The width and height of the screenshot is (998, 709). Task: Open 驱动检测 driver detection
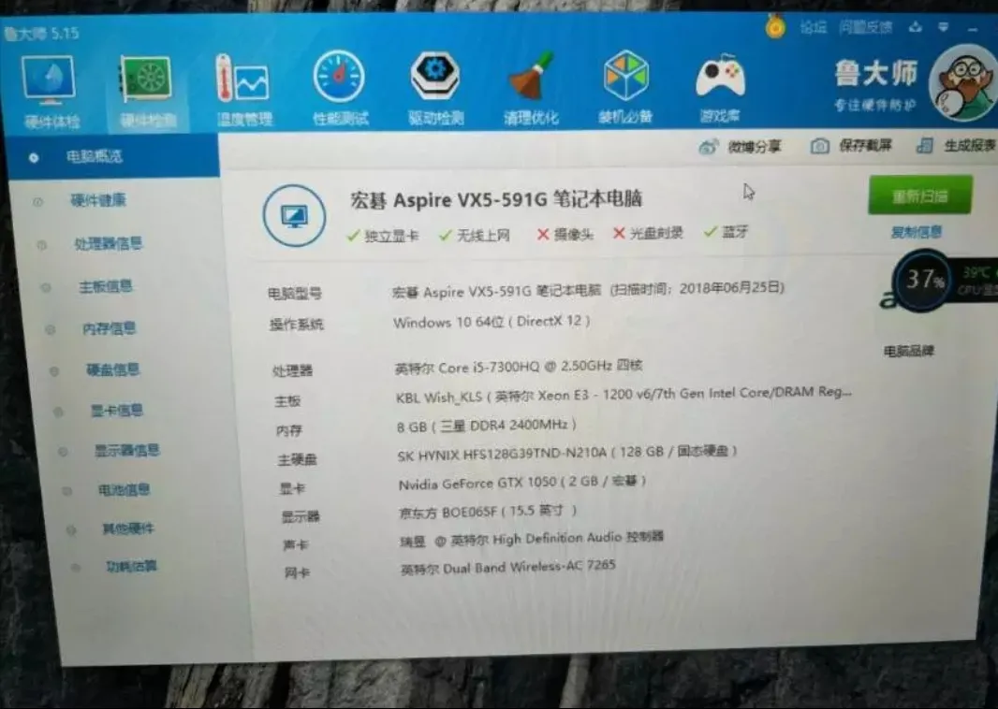point(435,88)
